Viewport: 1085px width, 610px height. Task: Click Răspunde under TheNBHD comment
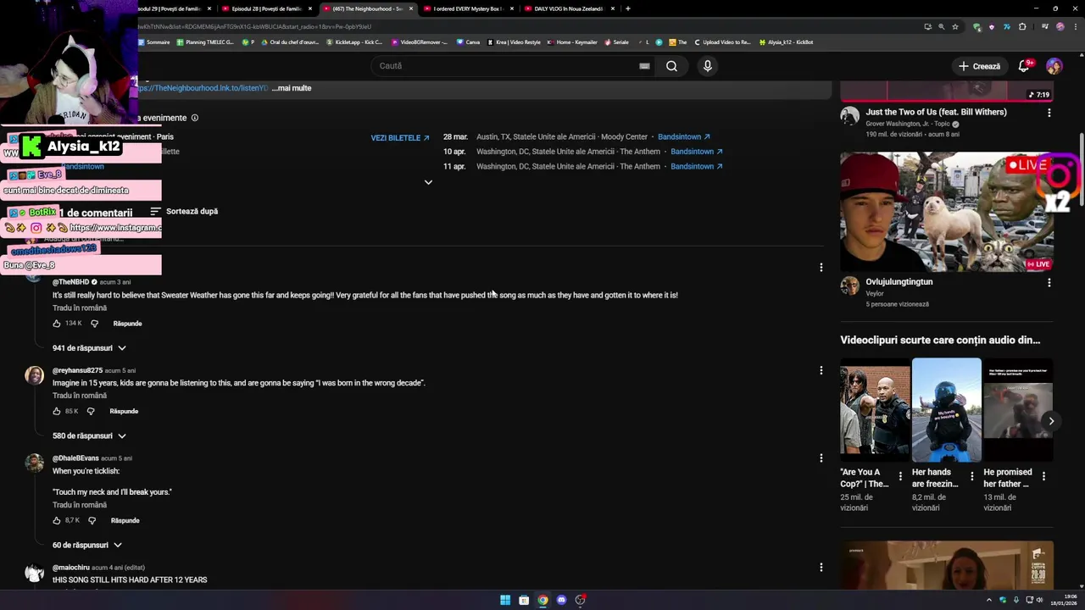[127, 324]
